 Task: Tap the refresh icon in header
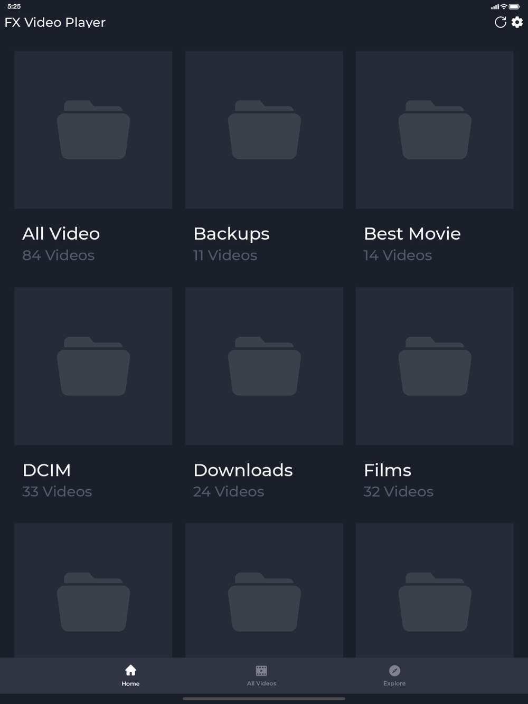pos(500,22)
